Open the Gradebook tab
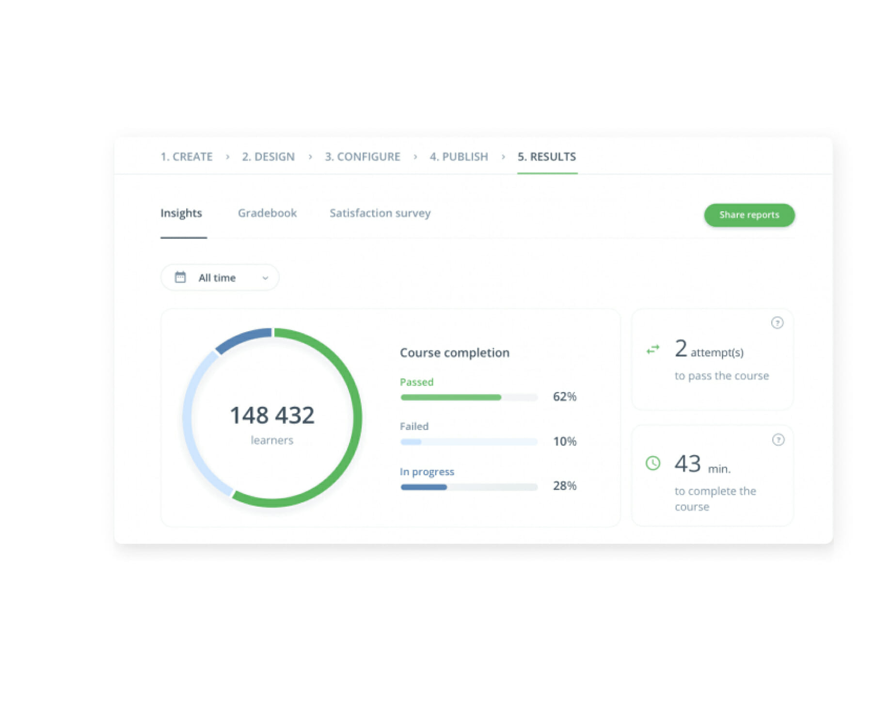Viewport: 873px width, 704px height. pos(267,213)
